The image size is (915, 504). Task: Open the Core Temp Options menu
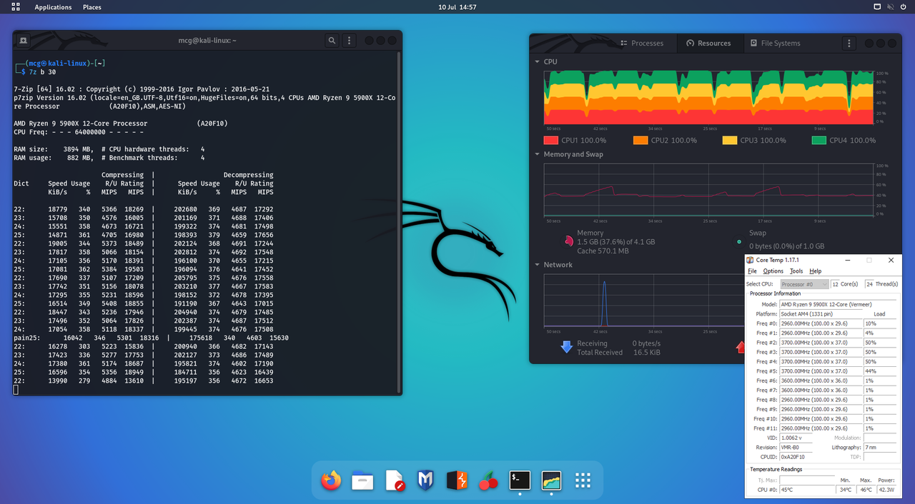[773, 271]
